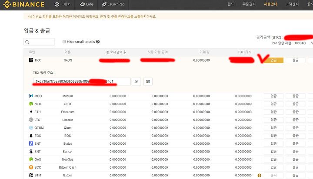
Task: Click the 24h 출금 제한 100BTC text
Action: pyautogui.click(x=289, y=43)
